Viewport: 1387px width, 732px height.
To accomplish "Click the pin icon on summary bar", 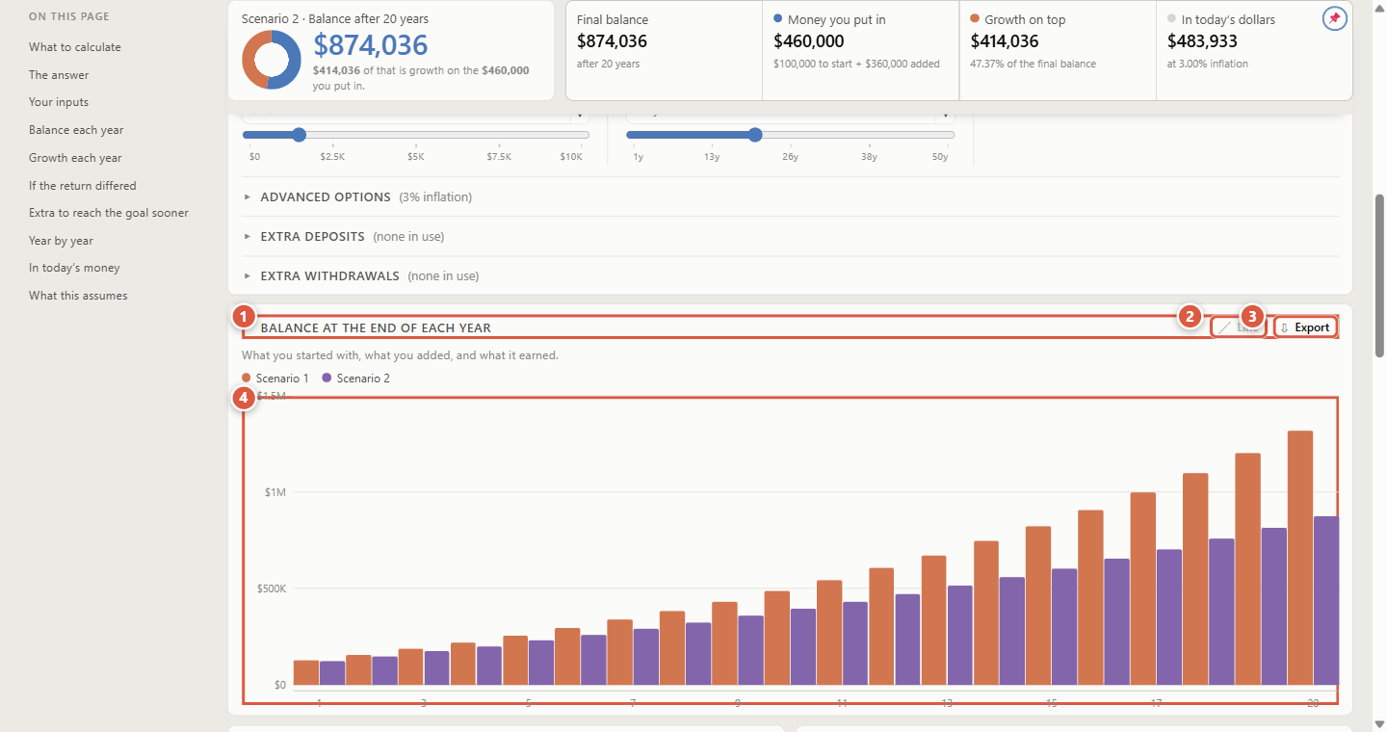I will click(1334, 18).
